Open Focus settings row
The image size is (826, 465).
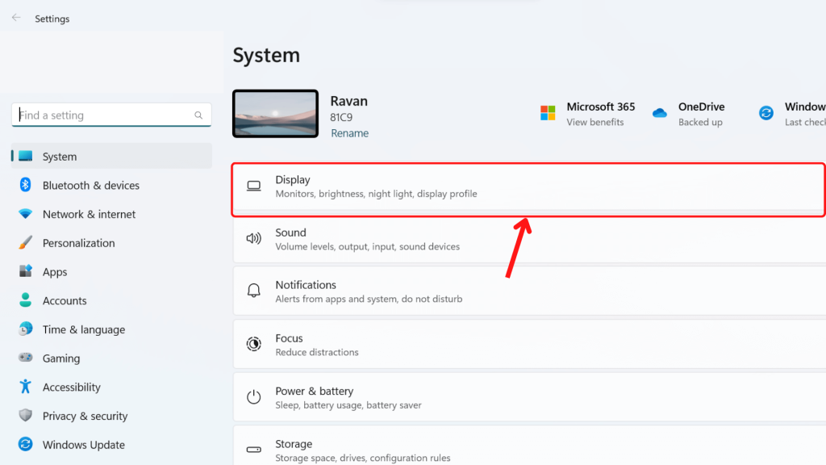(529, 344)
